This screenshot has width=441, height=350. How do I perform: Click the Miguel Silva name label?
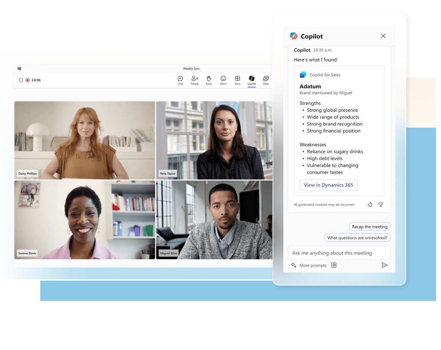[x=168, y=253]
